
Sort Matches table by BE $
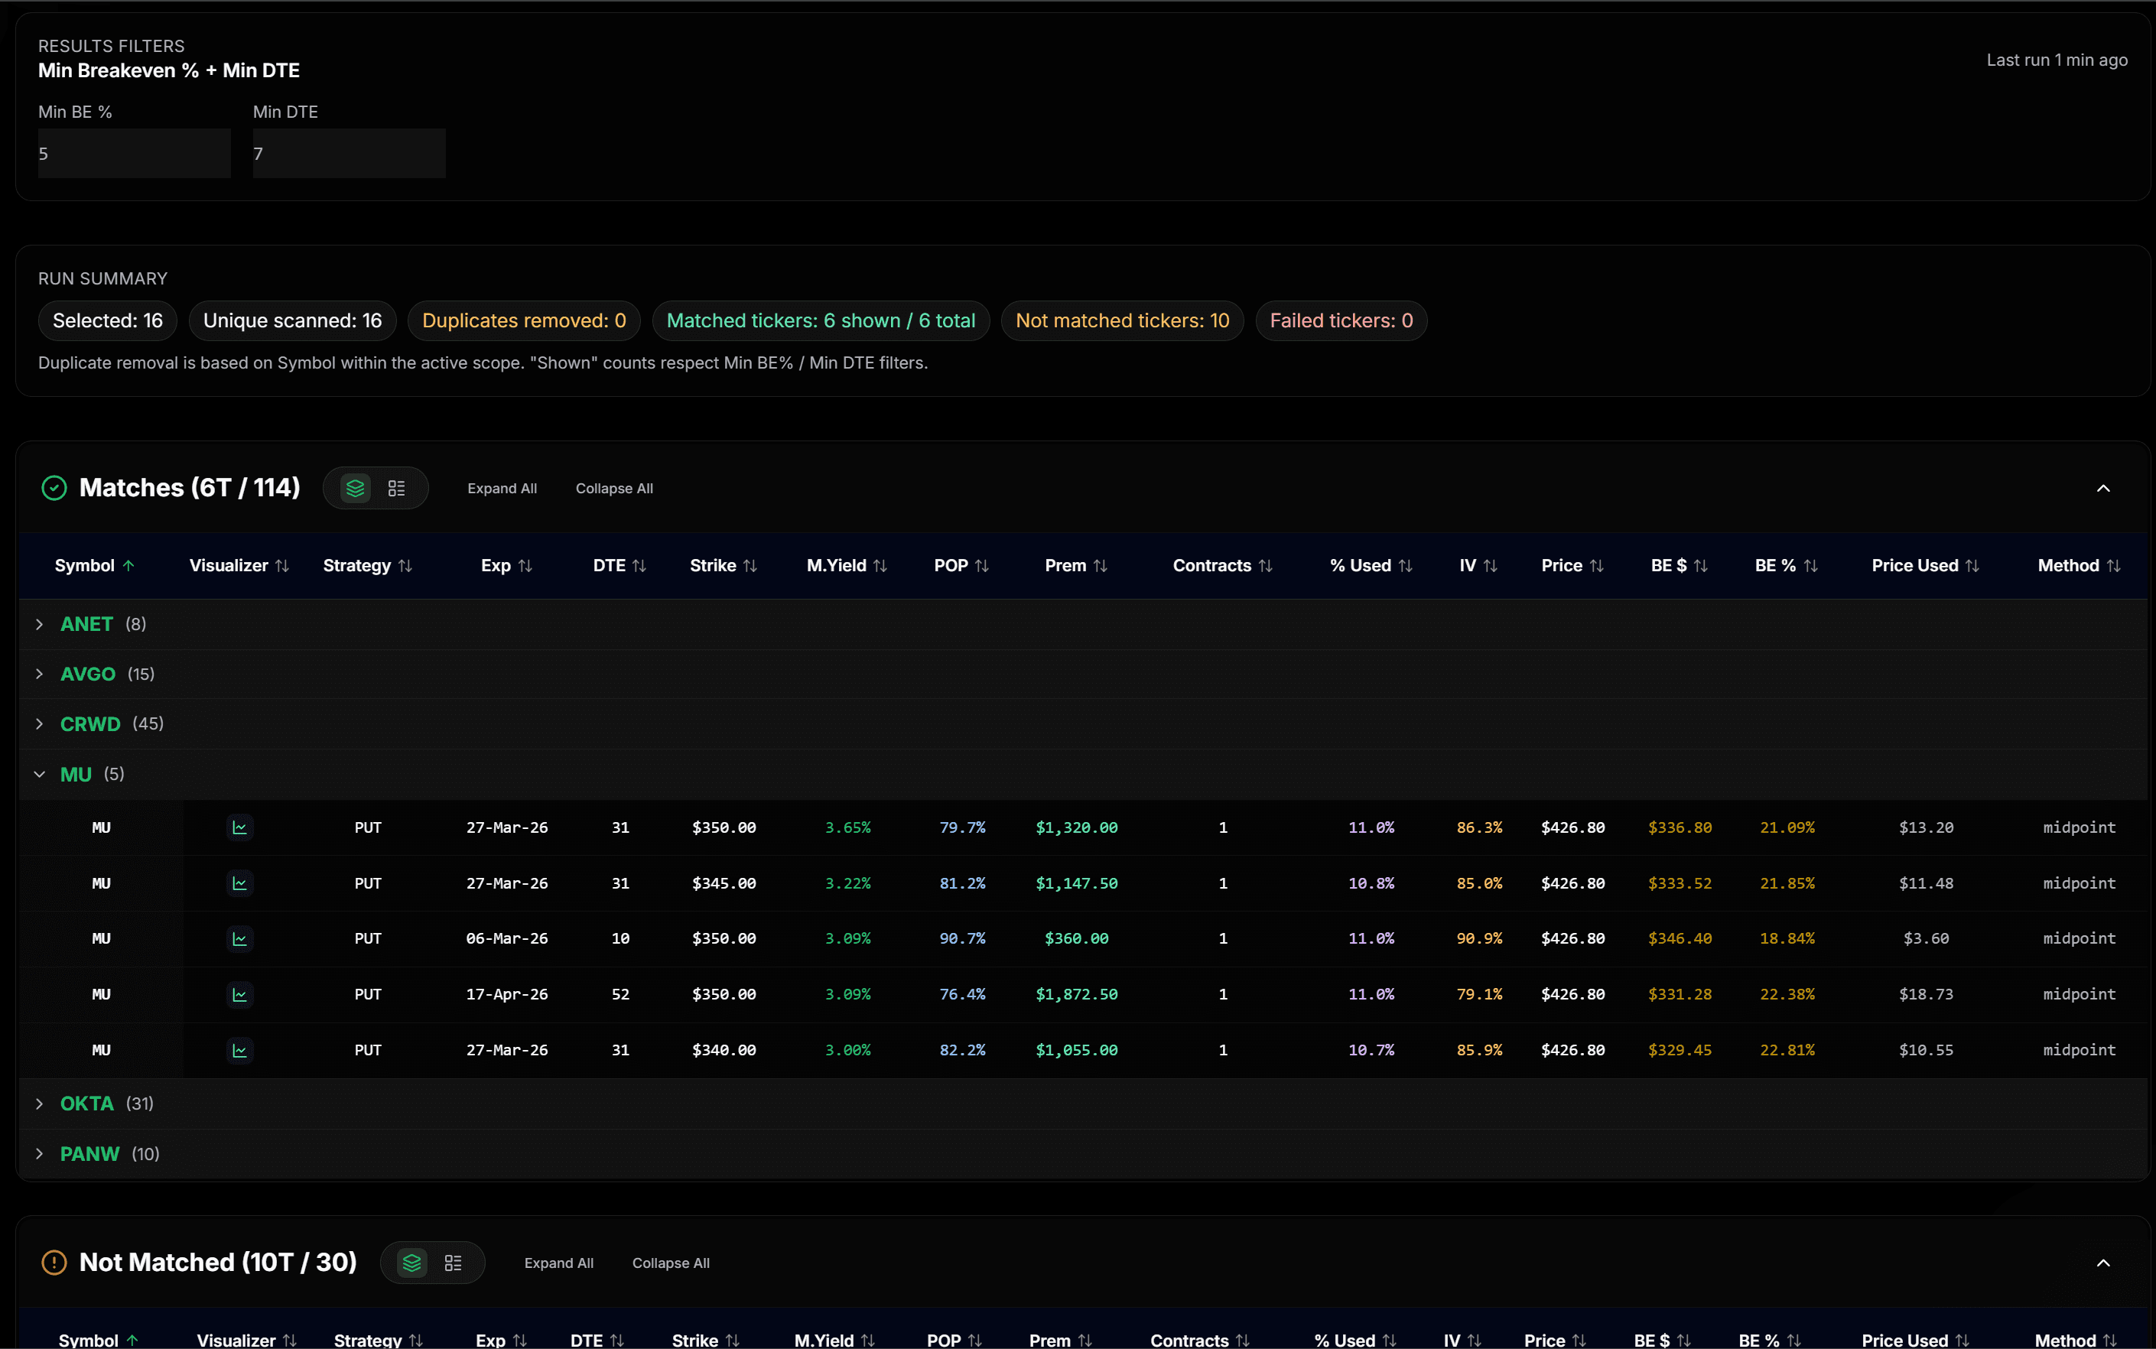pos(1680,566)
